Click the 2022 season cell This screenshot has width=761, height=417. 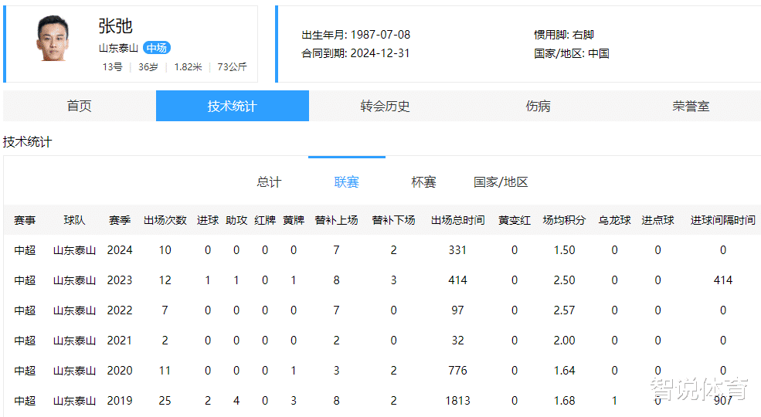(120, 310)
